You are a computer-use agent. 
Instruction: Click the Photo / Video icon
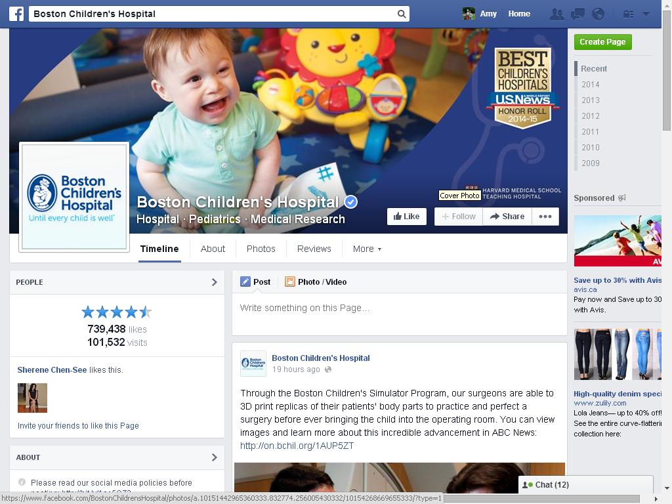(x=289, y=282)
